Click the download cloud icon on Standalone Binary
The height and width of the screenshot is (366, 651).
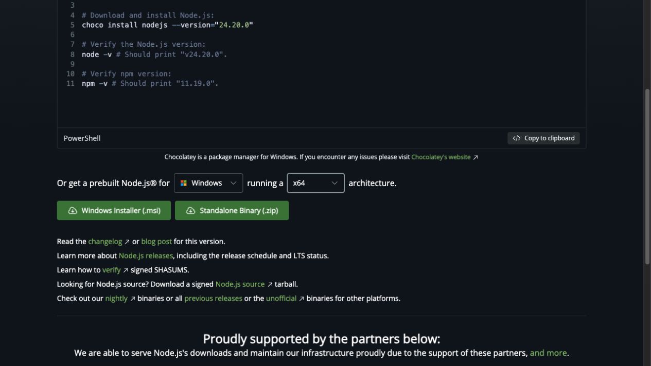191,210
